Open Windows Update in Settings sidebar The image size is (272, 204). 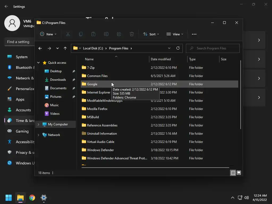coord(19,163)
